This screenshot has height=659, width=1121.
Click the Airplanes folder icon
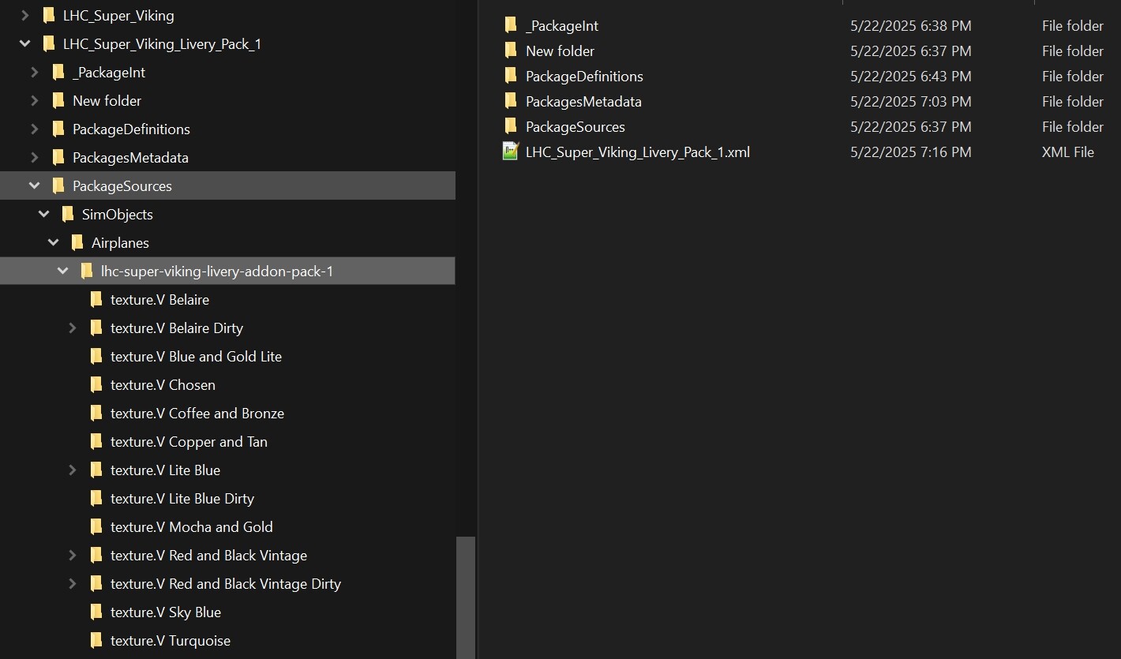[77, 242]
